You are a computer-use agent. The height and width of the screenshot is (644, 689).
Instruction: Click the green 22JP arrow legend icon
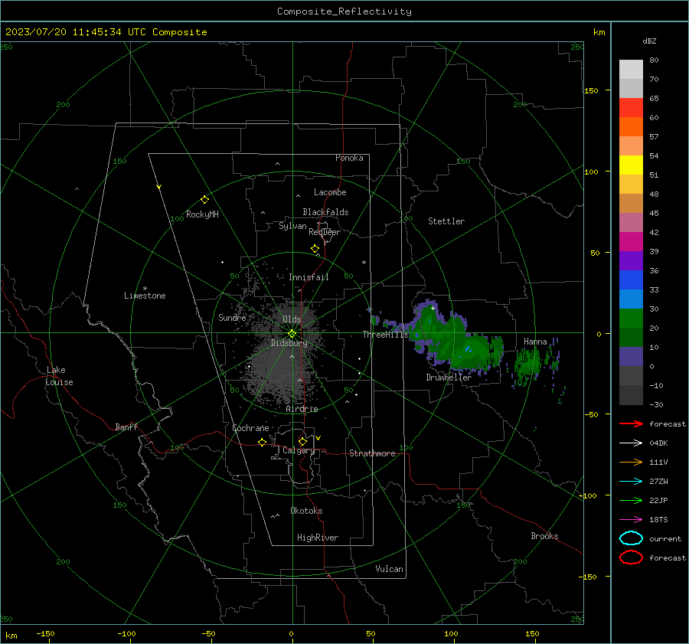(x=631, y=500)
